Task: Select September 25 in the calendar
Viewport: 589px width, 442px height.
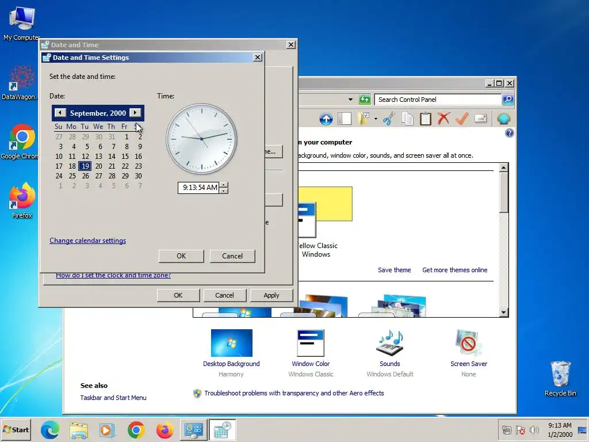Action: click(72, 176)
